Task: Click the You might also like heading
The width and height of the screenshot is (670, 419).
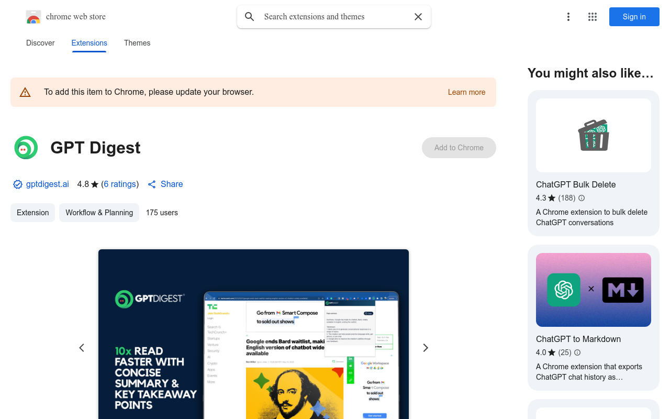Action: click(590, 73)
